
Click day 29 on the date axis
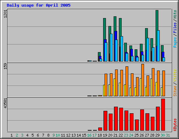(157, 135)
